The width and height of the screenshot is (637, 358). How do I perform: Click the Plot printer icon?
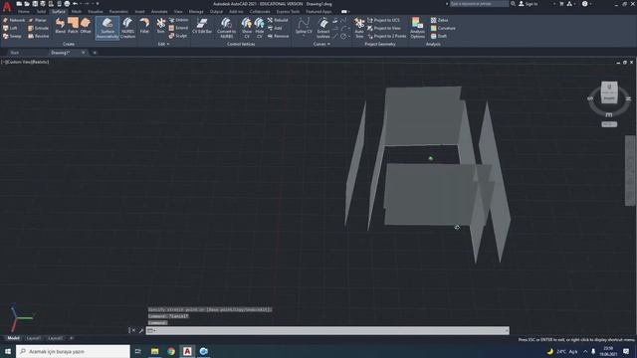coord(67,4)
